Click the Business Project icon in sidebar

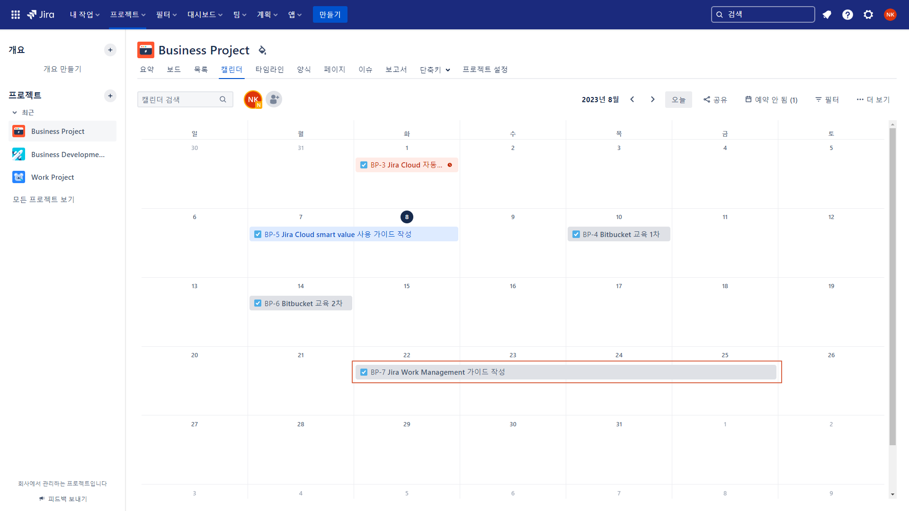click(x=18, y=131)
